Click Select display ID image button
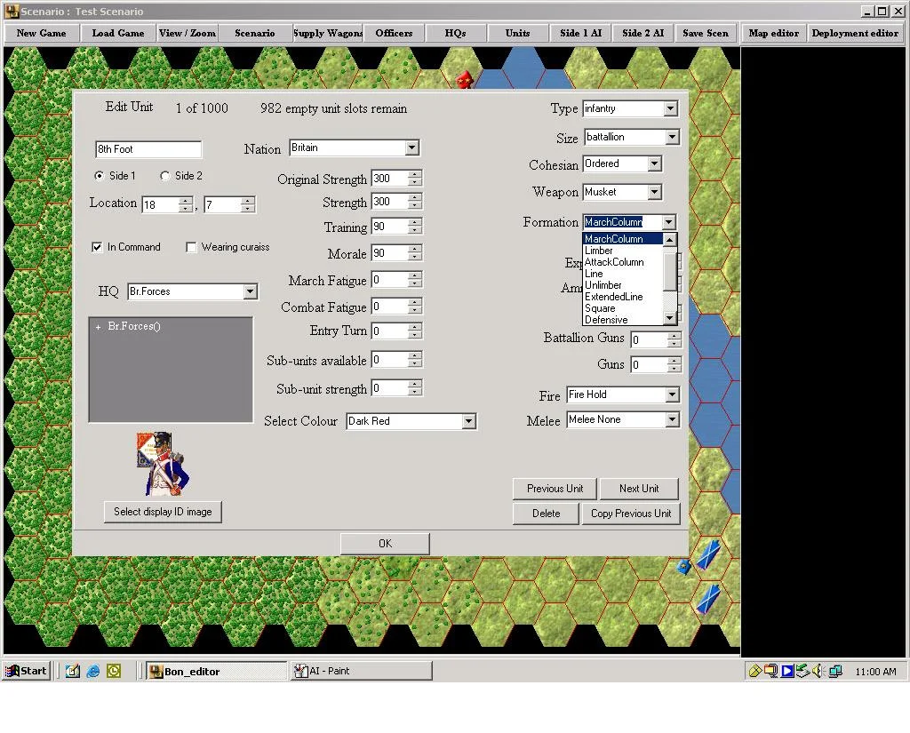Image resolution: width=910 pixels, height=733 pixels. pyautogui.click(x=163, y=512)
